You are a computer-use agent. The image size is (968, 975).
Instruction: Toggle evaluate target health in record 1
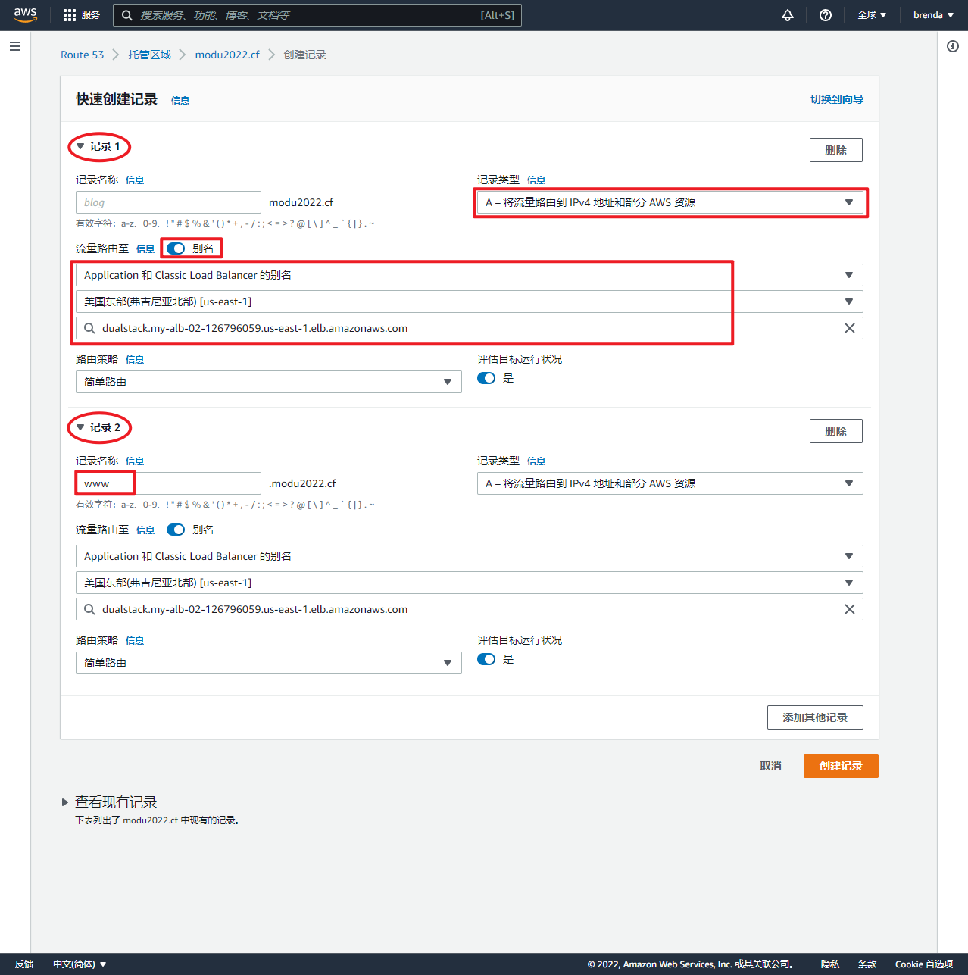click(x=486, y=378)
